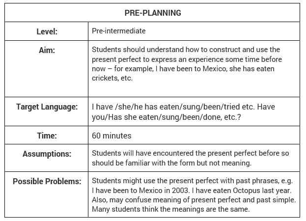This screenshot has height=221, width=306.
Task: Select the Assumptions row label
Action: [47, 154]
